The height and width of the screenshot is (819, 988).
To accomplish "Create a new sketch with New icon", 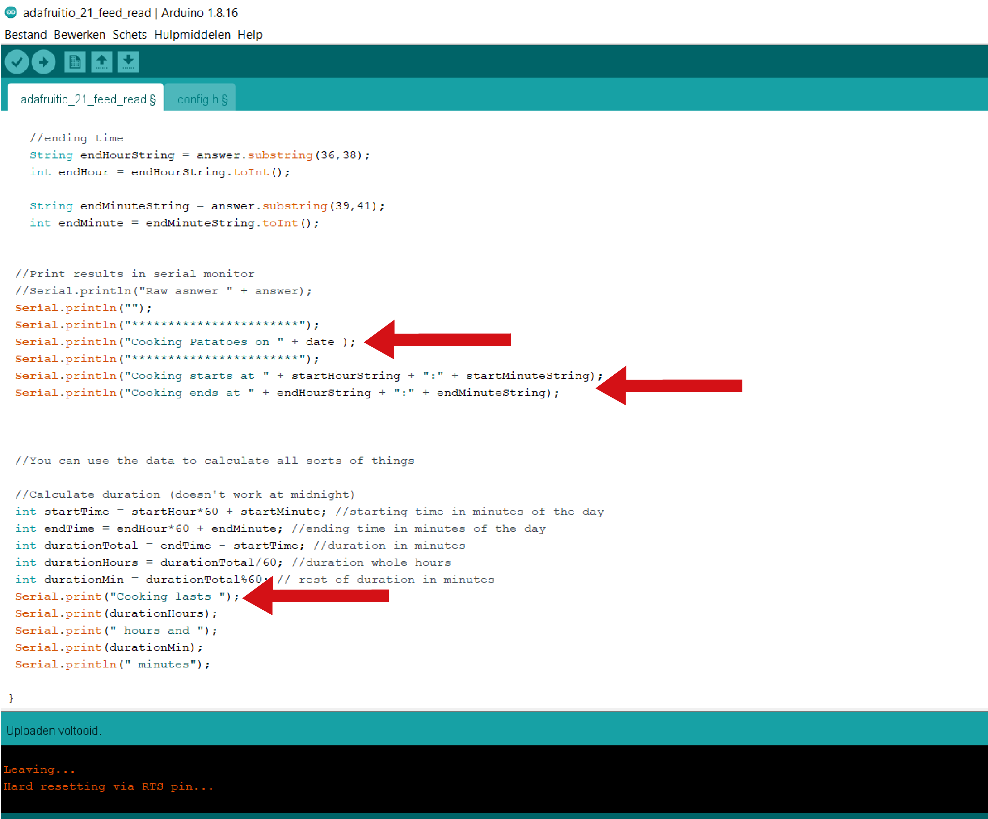I will [75, 62].
